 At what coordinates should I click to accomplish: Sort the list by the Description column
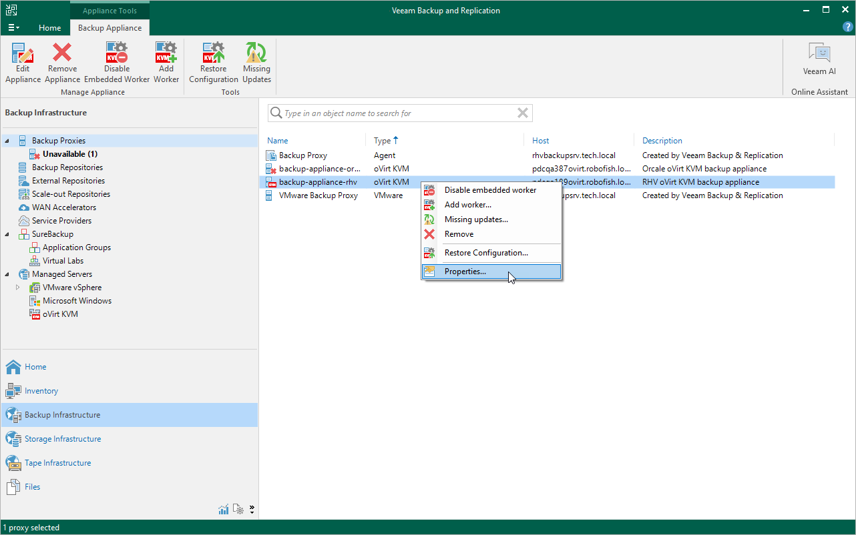662,141
